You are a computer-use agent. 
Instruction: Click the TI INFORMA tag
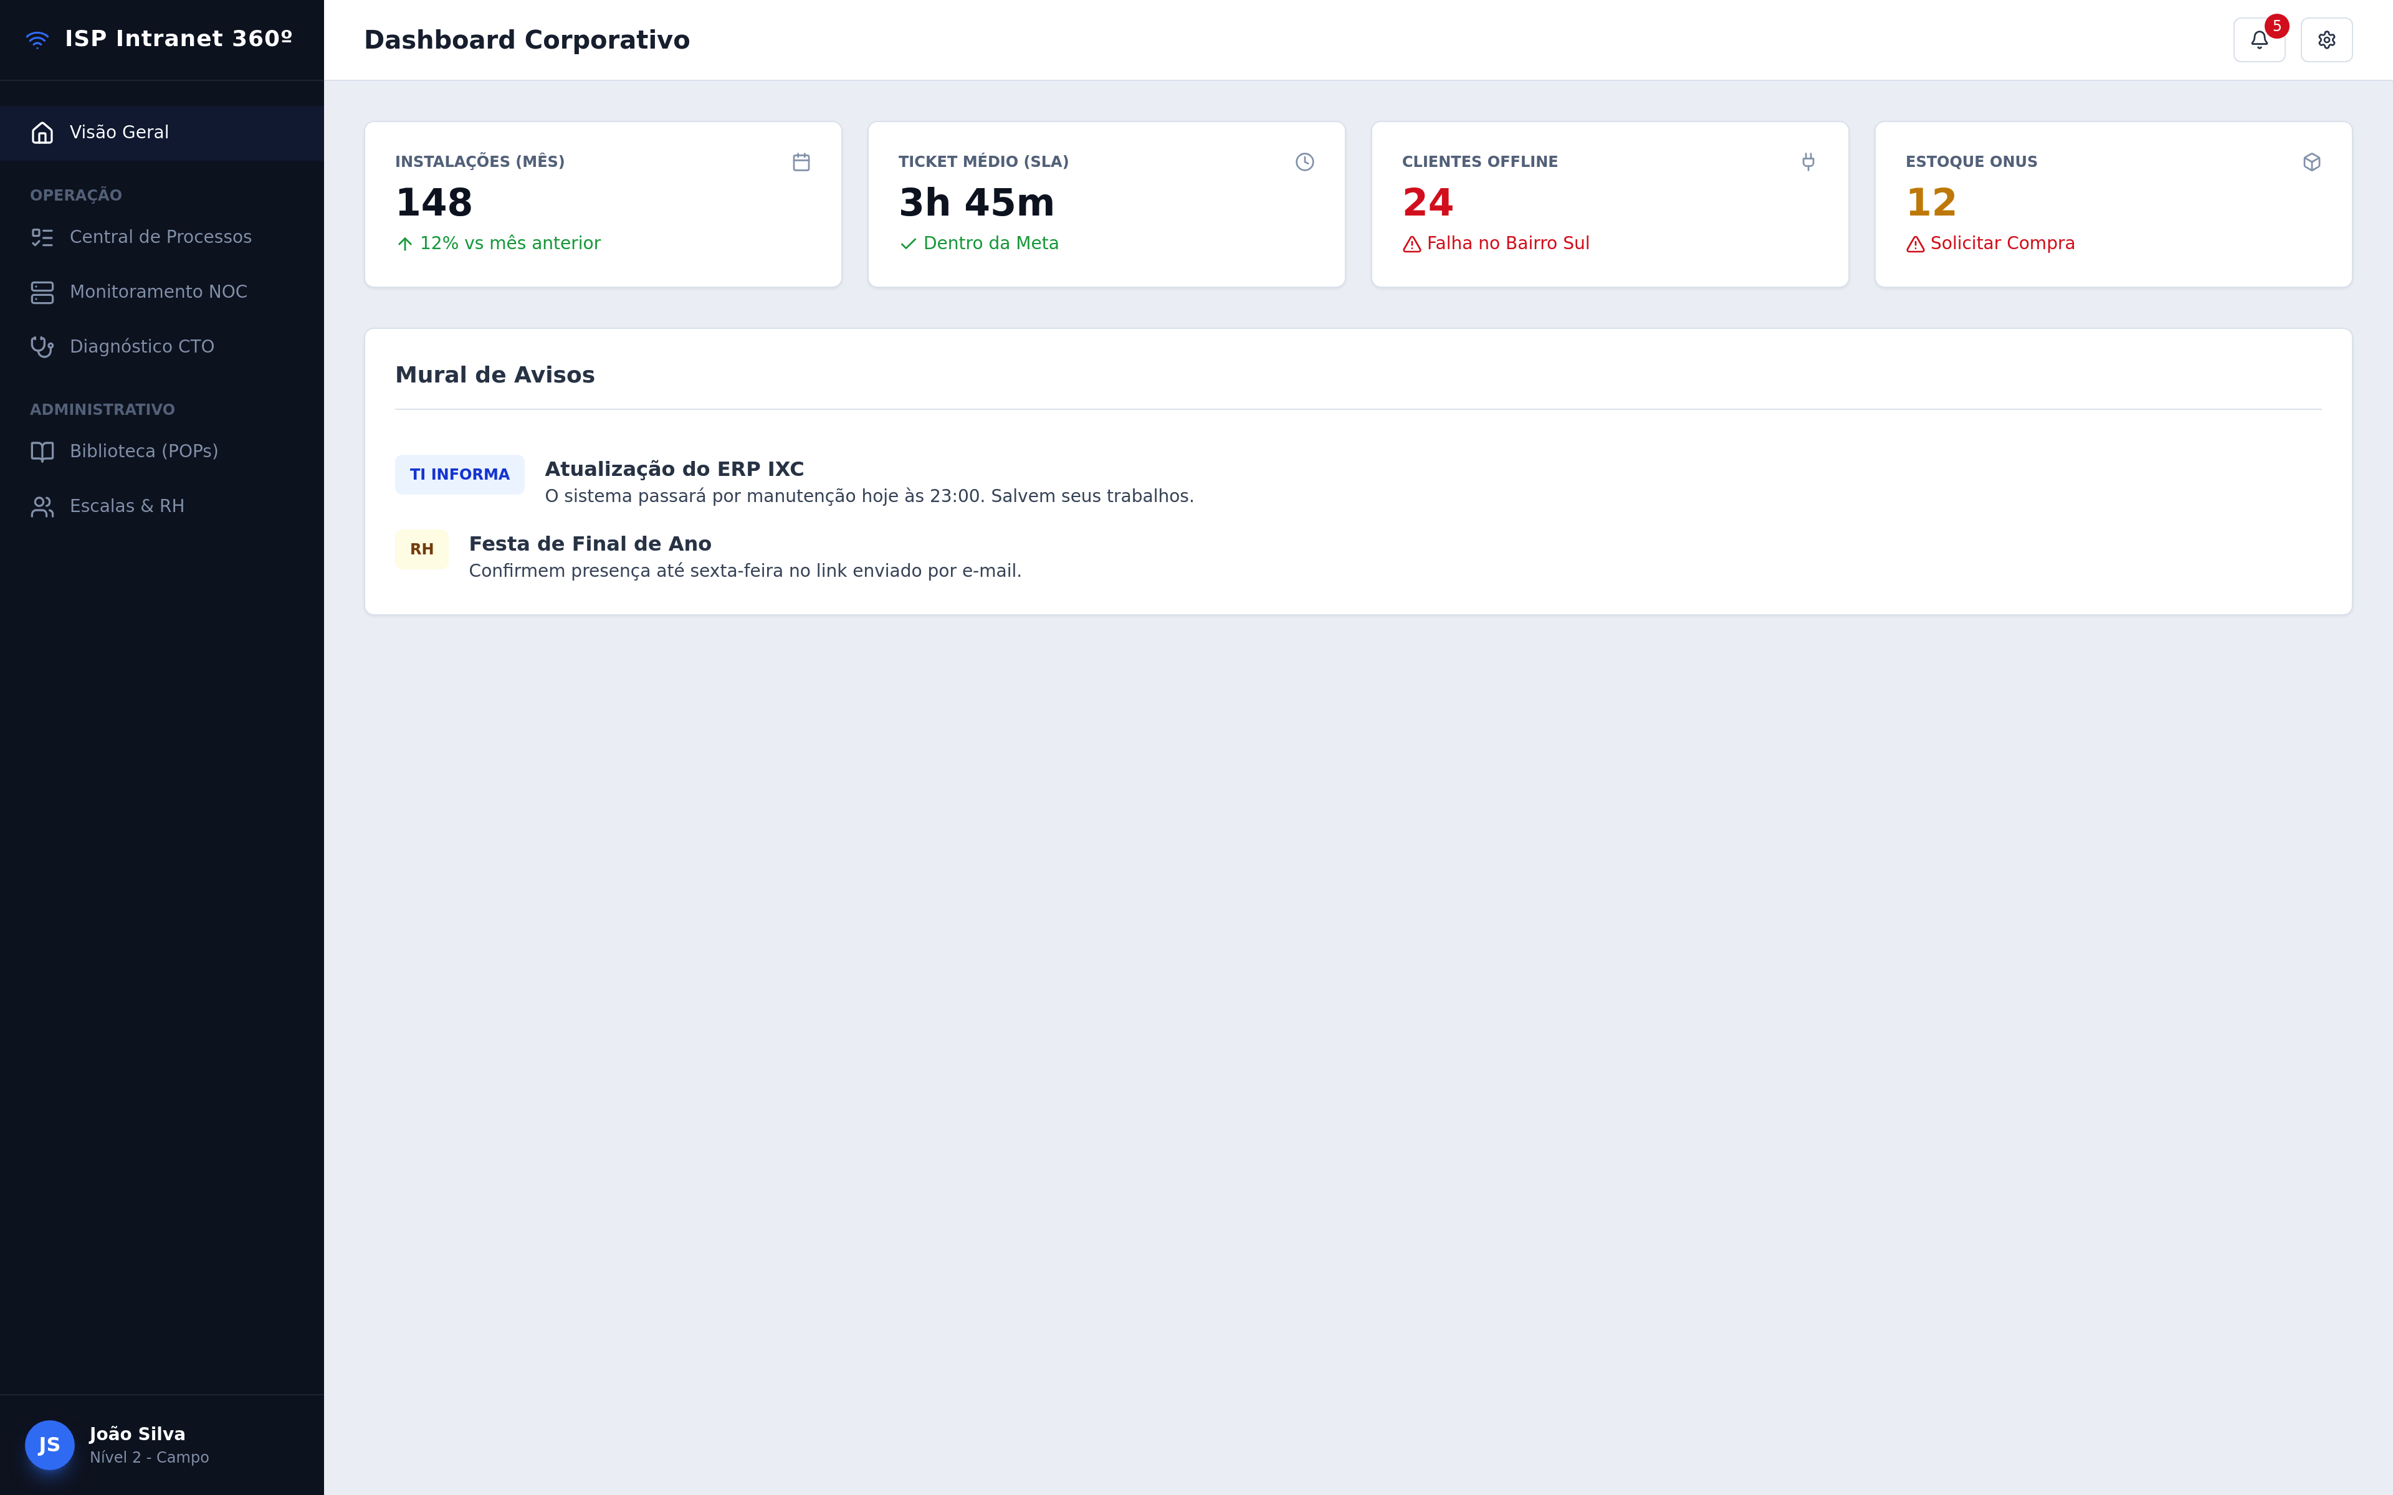point(460,475)
